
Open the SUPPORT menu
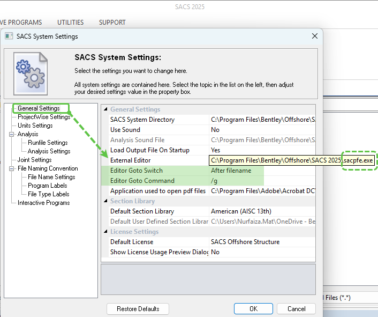pos(112,23)
